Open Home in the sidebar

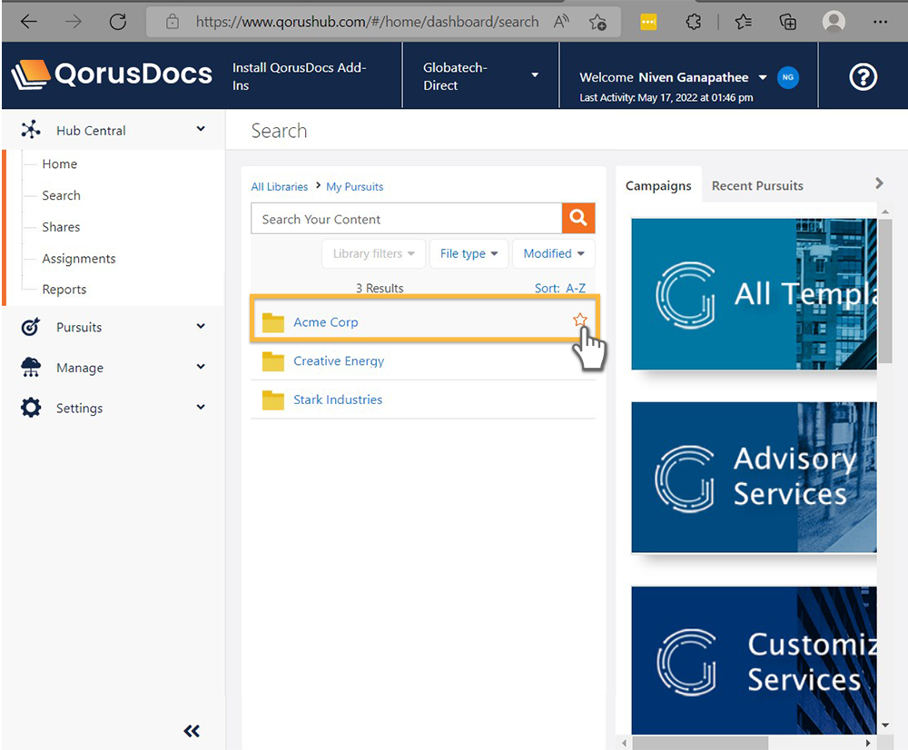(60, 164)
